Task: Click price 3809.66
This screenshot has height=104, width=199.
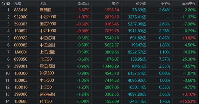Action: click(112, 52)
